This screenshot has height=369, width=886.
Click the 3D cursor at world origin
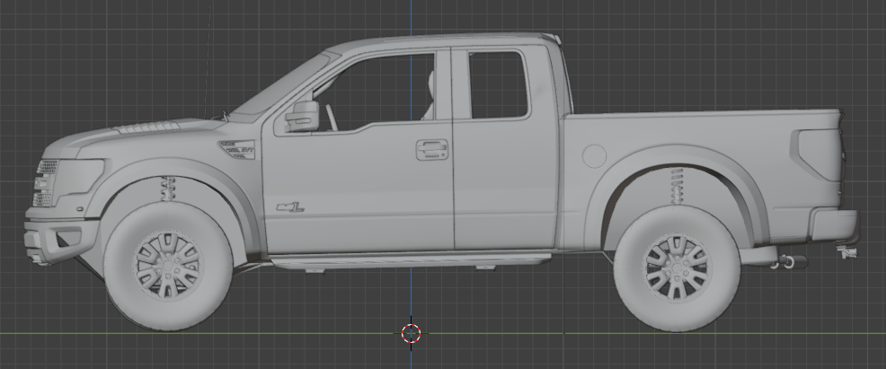click(x=411, y=333)
